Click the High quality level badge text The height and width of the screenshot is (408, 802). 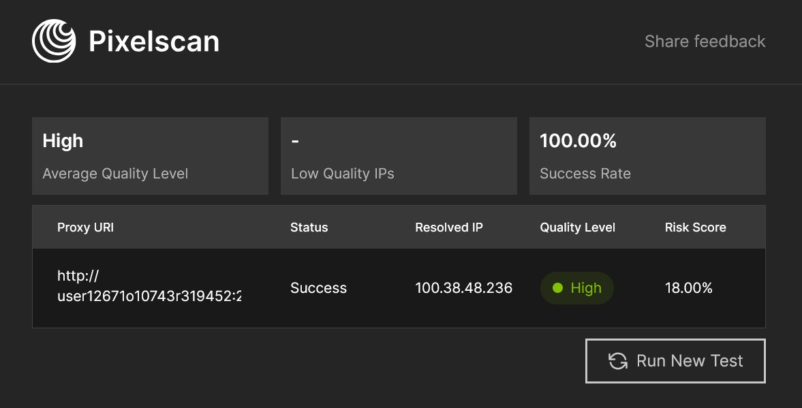tap(586, 288)
